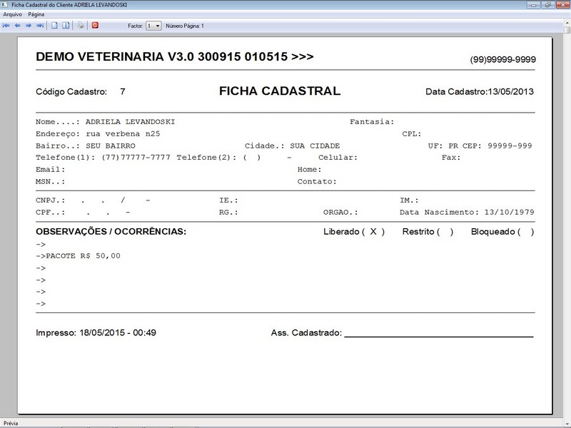The height and width of the screenshot is (428, 571).
Task: Click the 'Número Página: 1' label
Action: pos(185,26)
